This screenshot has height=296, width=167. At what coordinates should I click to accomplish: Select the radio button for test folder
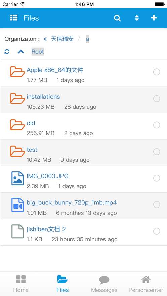coord(157,152)
